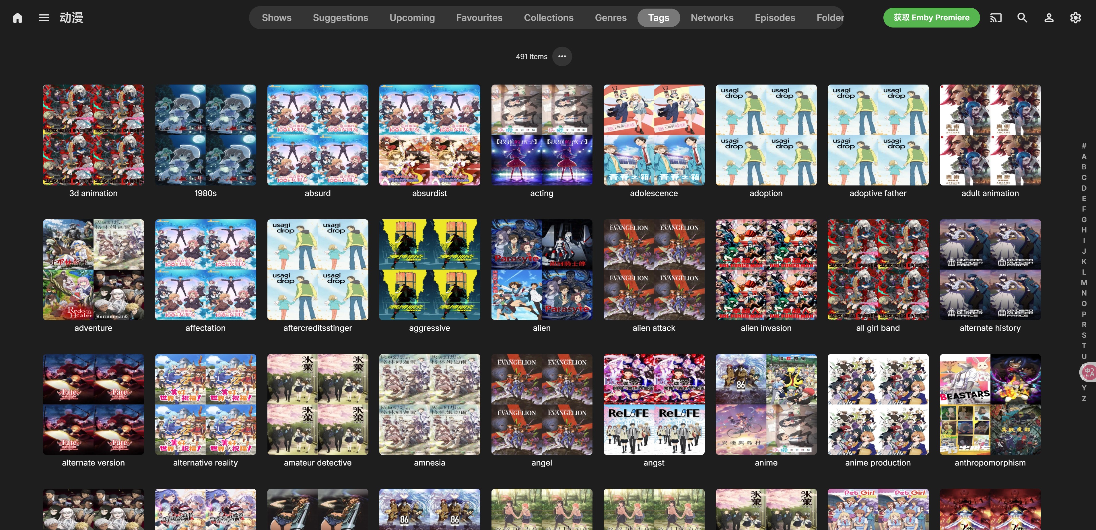1096x530 pixels.
Task: Switch to the Upcoming tab
Action: (x=412, y=18)
